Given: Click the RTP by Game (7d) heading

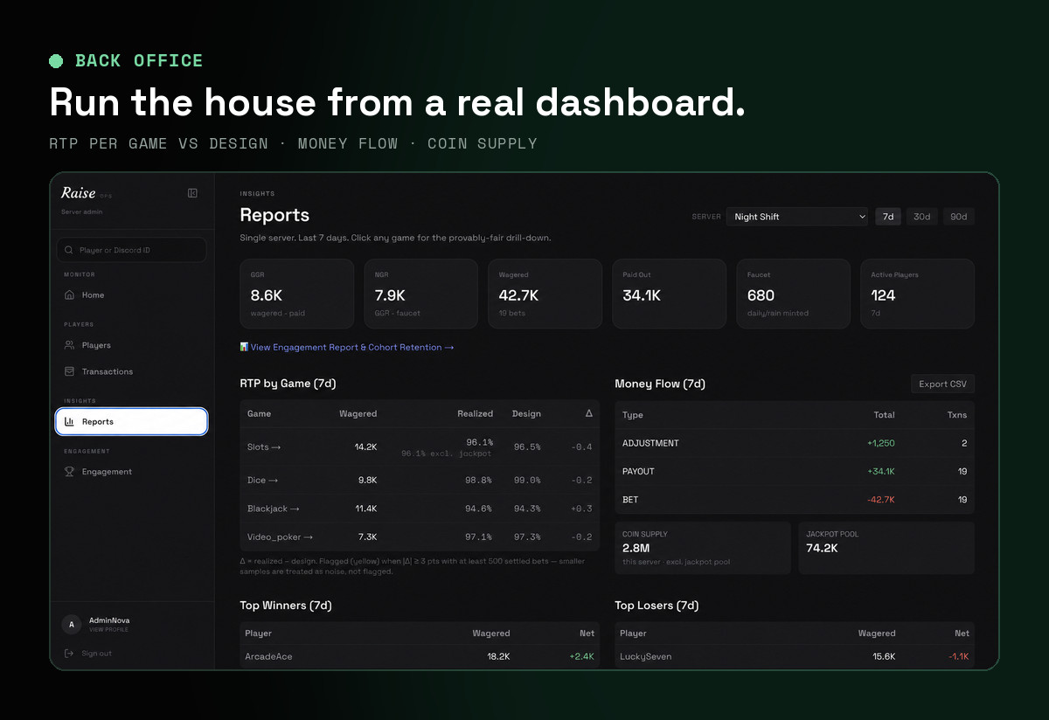Looking at the screenshot, I should 288,384.
